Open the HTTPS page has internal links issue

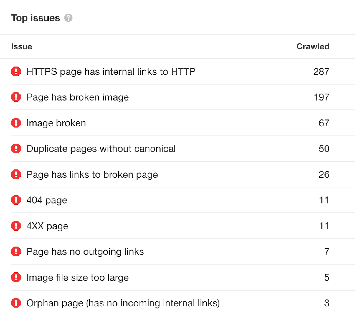111,71
